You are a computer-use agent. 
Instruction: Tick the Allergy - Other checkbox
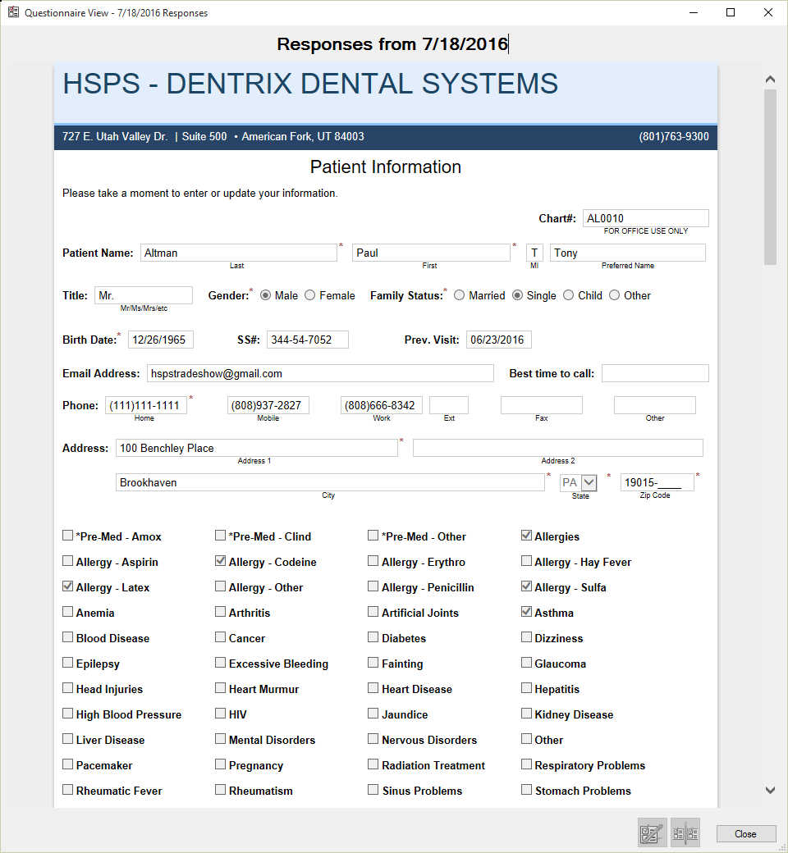pyautogui.click(x=220, y=586)
